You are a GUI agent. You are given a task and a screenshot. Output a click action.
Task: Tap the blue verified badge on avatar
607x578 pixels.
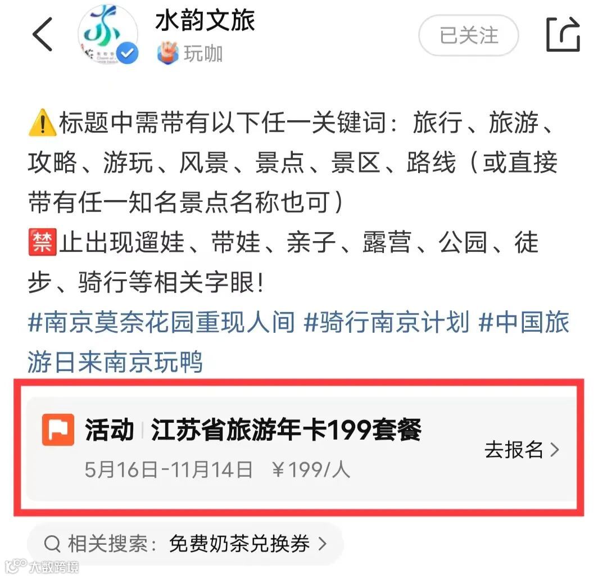pos(128,53)
